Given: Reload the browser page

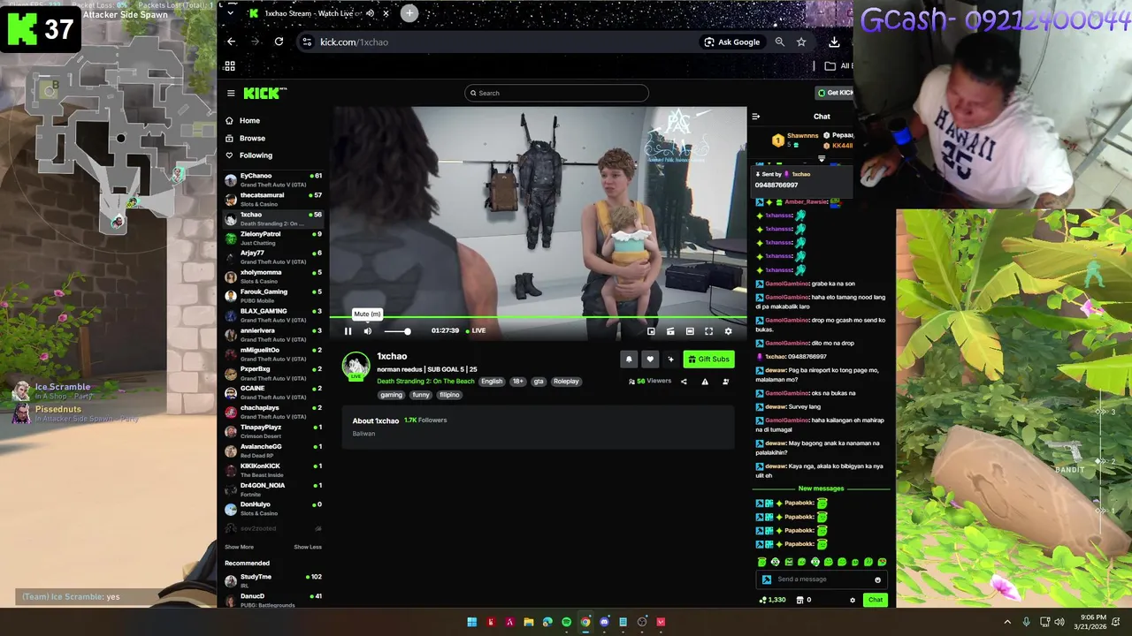Looking at the screenshot, I should pyautogui.click(x=279, y=42).
